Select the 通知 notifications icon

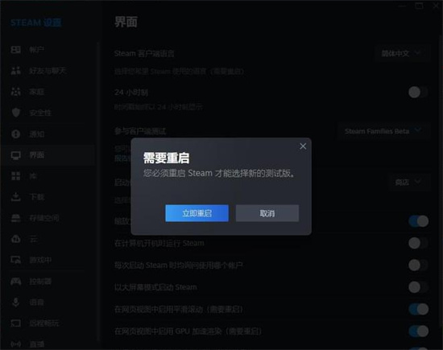[16, 134]
